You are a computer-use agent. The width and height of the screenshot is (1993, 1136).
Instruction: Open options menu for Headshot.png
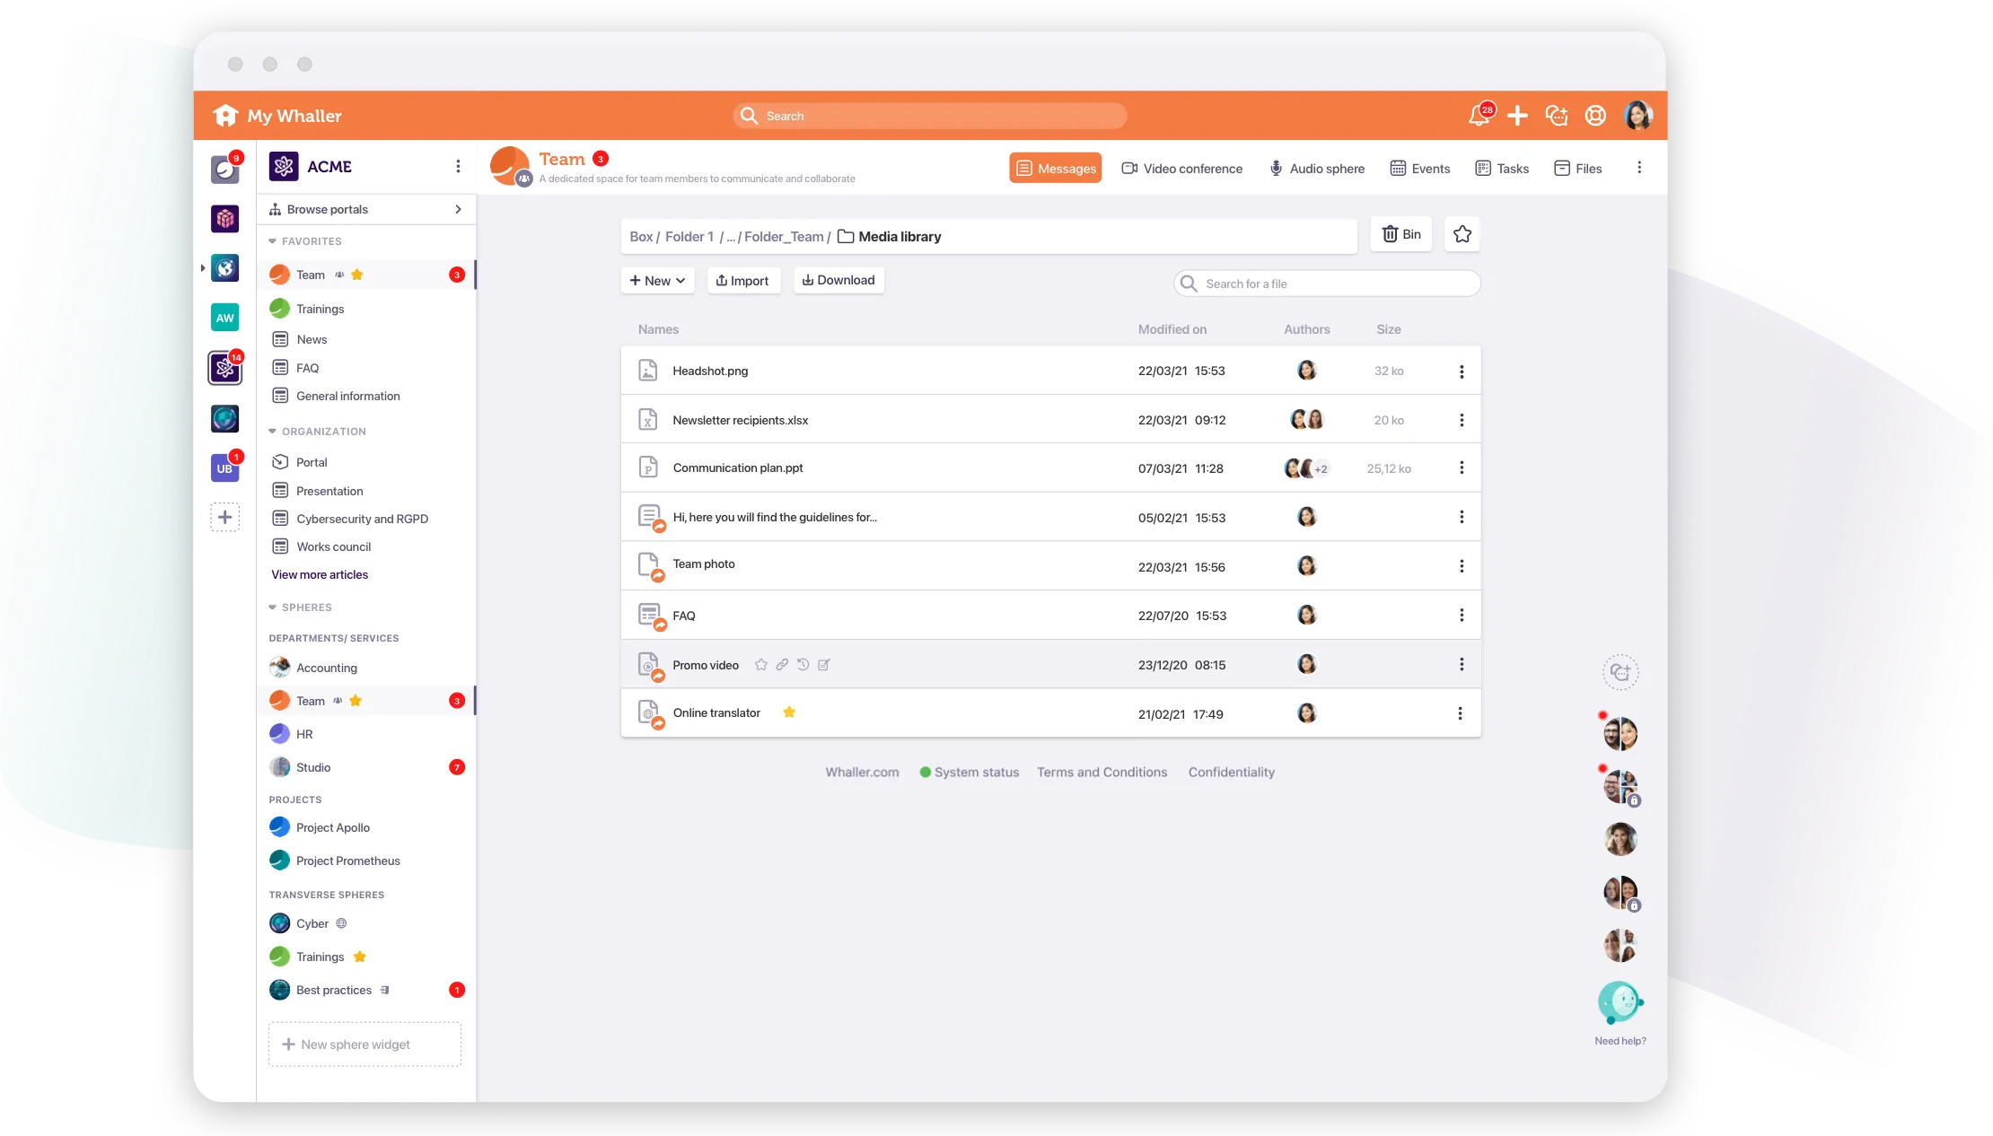(x=1462, y=371)
